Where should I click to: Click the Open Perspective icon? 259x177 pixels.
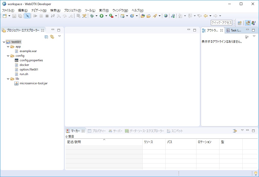(x=240, y=23)
